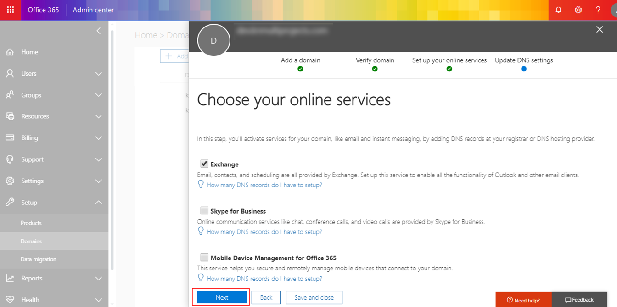This screenshot has height=307, width=617.
Task: Click the Next button
Action: tap(222, 297)
